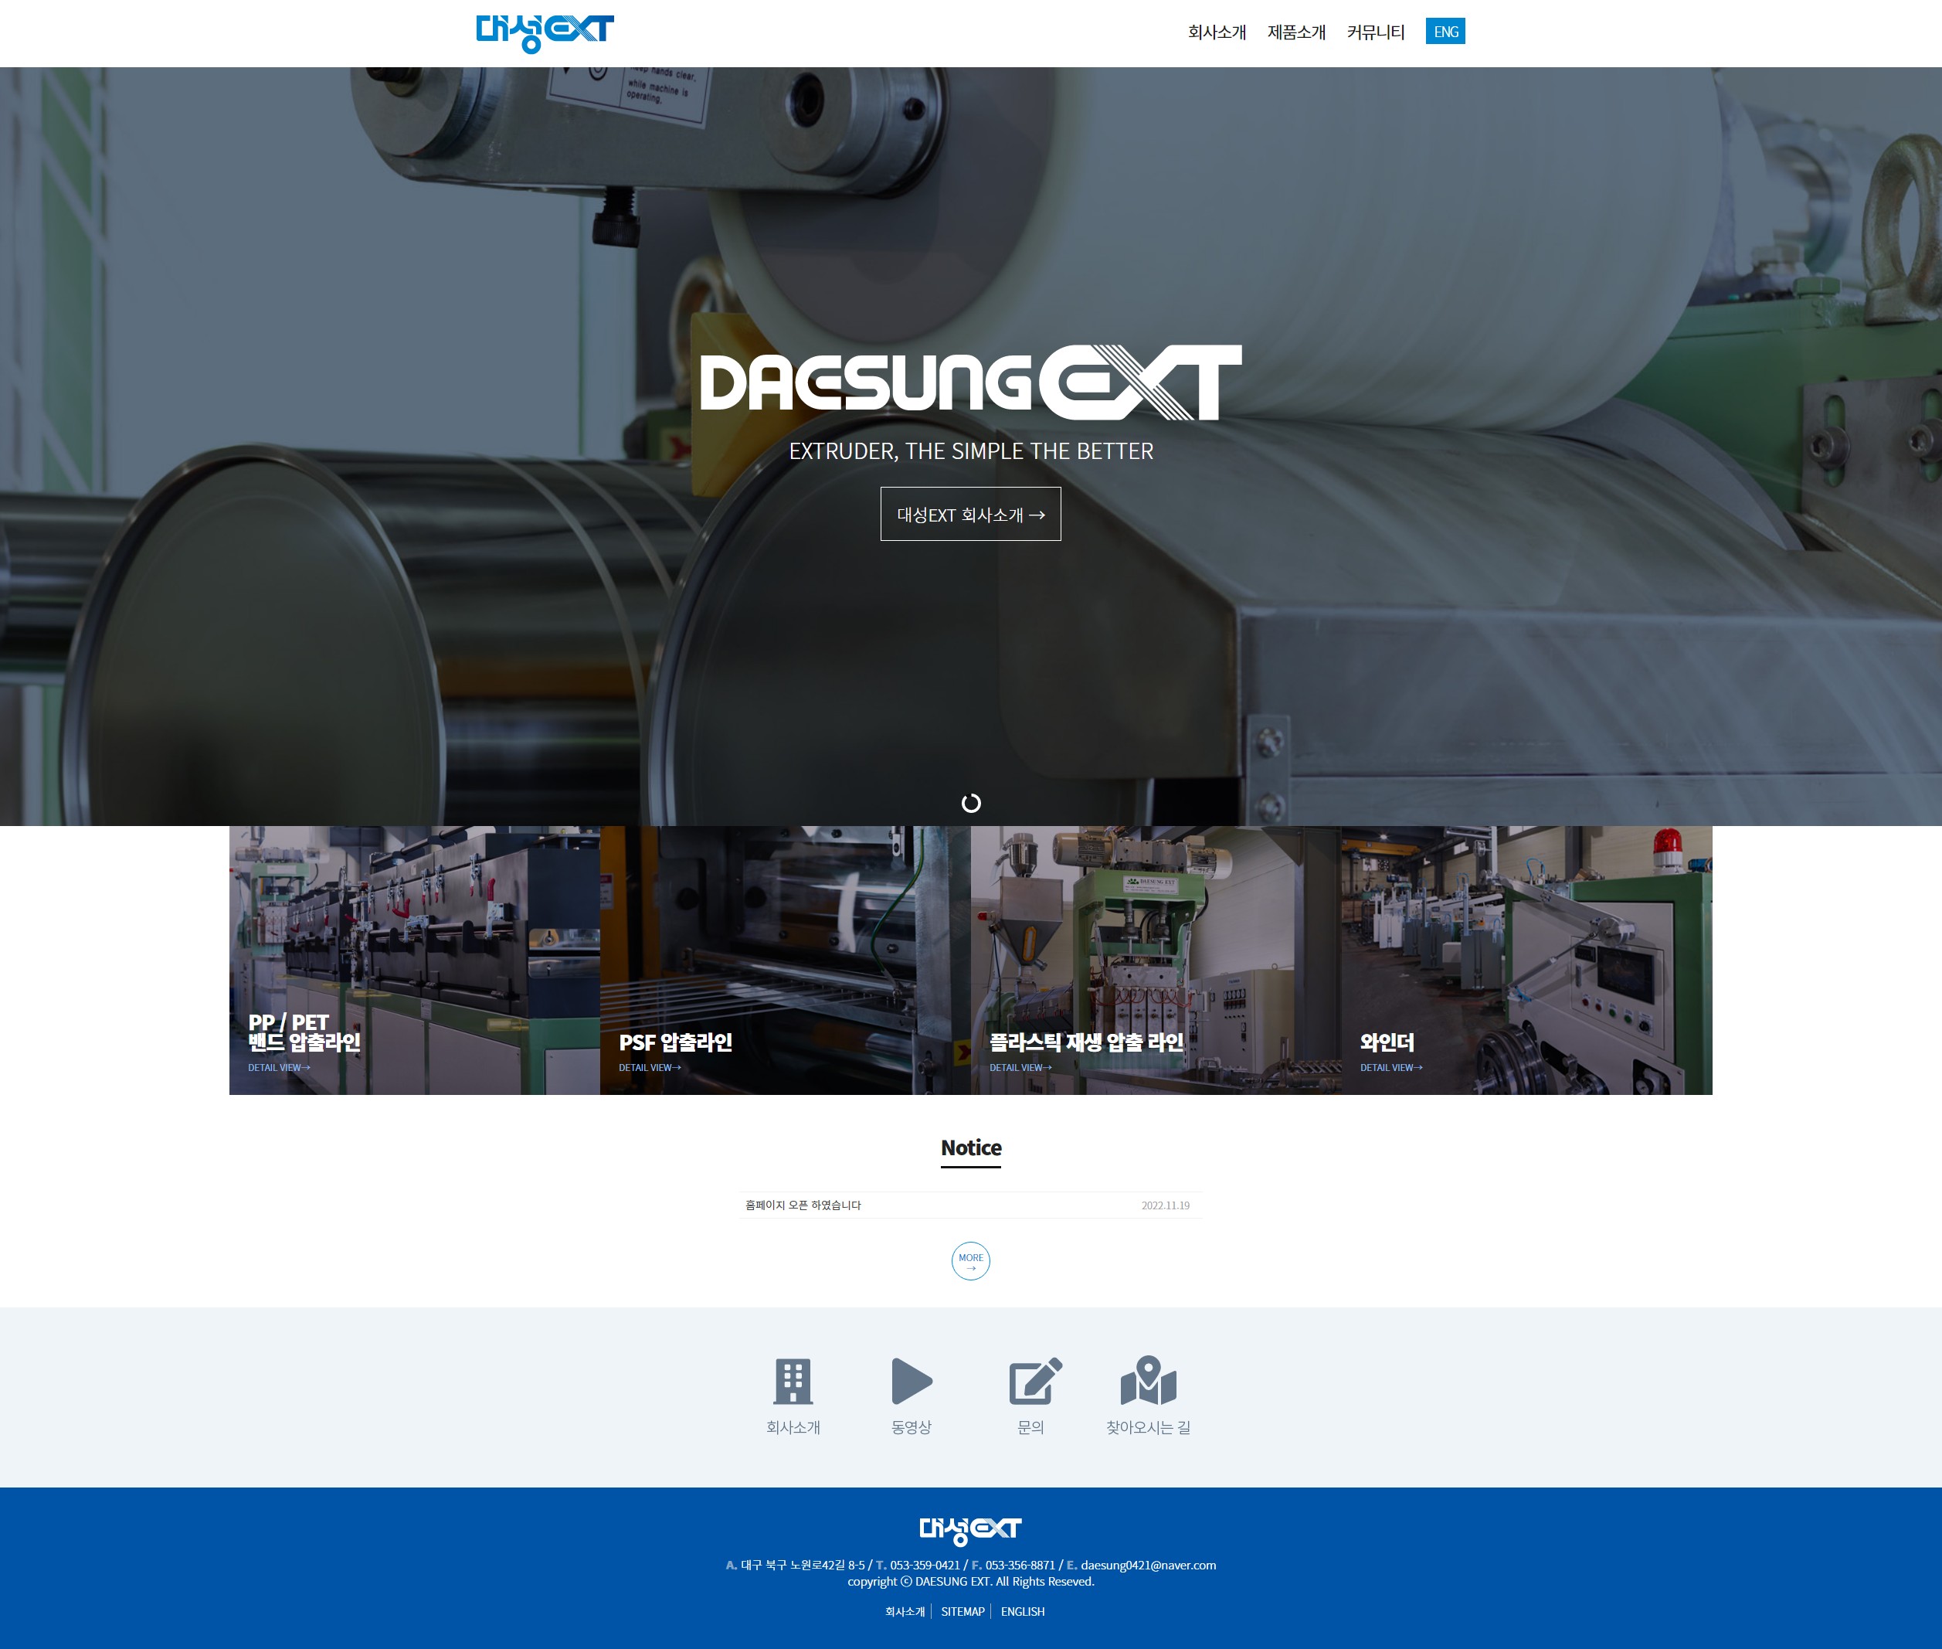Click the 동영상 label under play icon
The image size is (1942, 1649).
pos(912,1427)
